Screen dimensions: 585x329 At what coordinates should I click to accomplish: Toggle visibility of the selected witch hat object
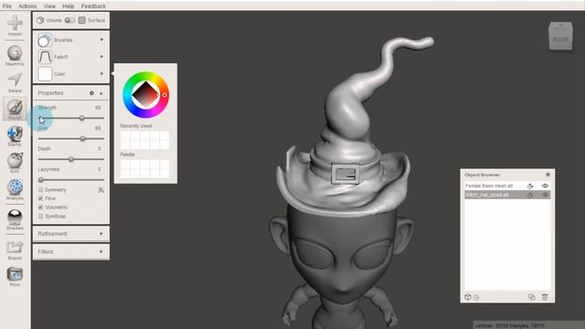[x=545, y=195]
